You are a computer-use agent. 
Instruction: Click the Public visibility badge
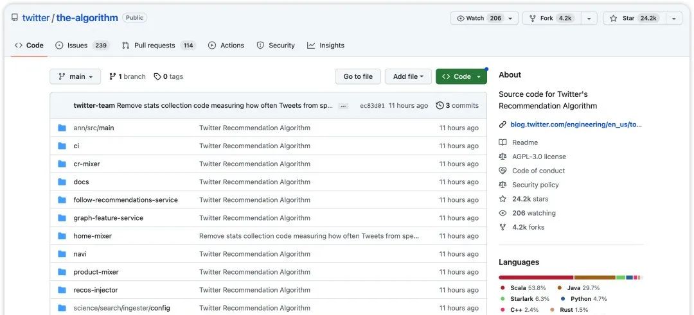tap(134, 18)
